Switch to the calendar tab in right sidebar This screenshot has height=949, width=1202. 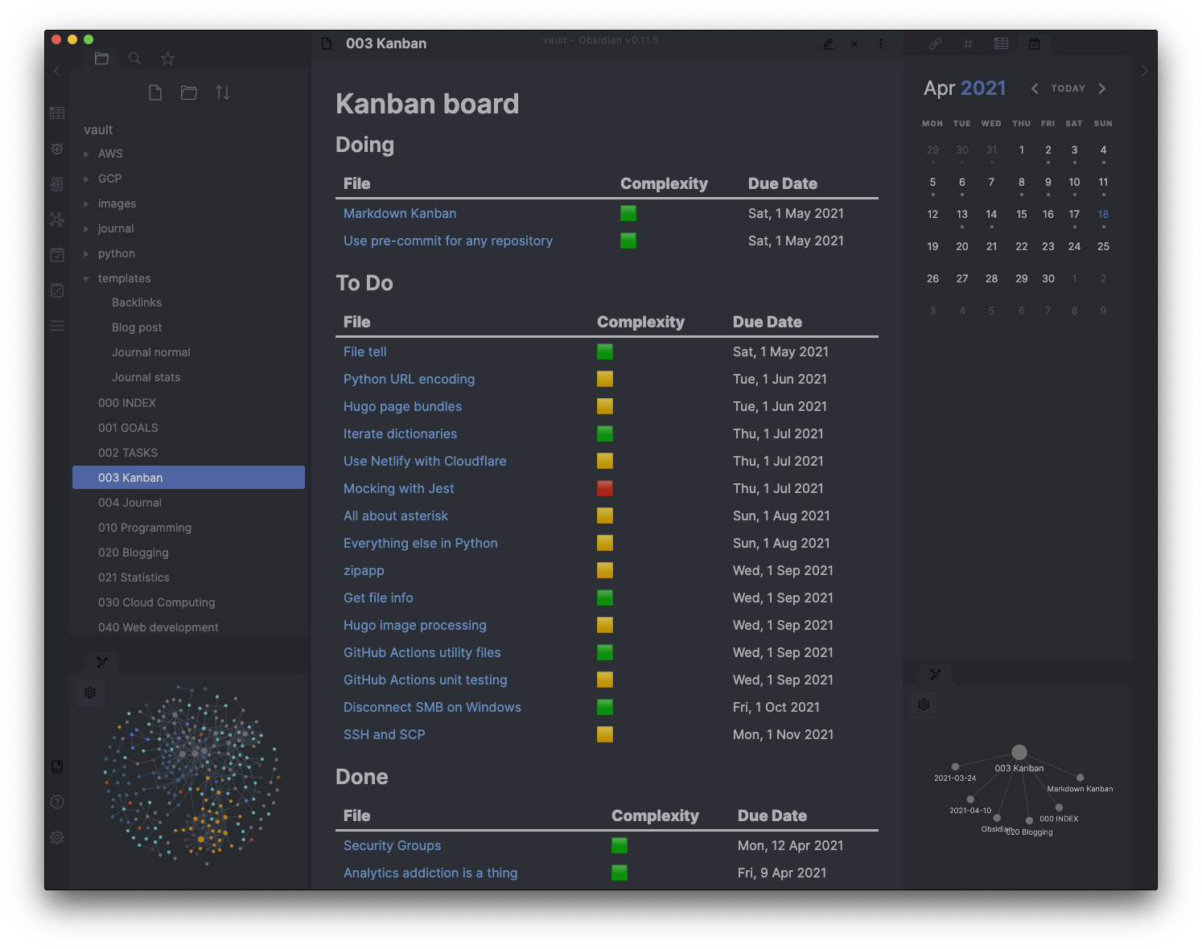click(x=1035, y=43)
